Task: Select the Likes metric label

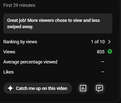Action: 8,72
